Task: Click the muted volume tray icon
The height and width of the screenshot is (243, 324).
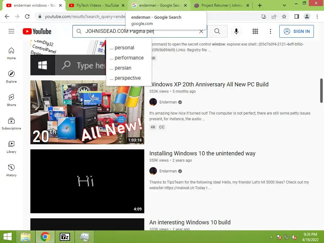Action: 294,237
